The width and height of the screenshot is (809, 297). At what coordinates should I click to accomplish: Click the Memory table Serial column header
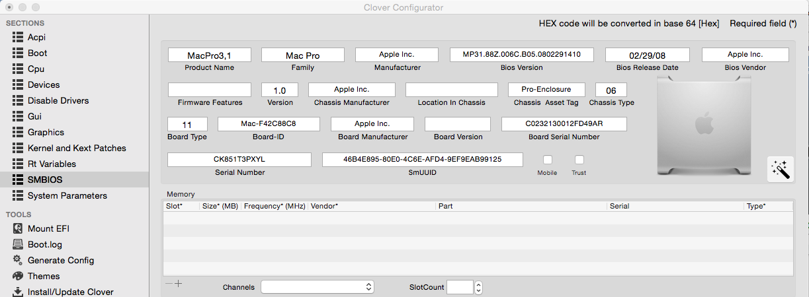click(x=676, y=206)
